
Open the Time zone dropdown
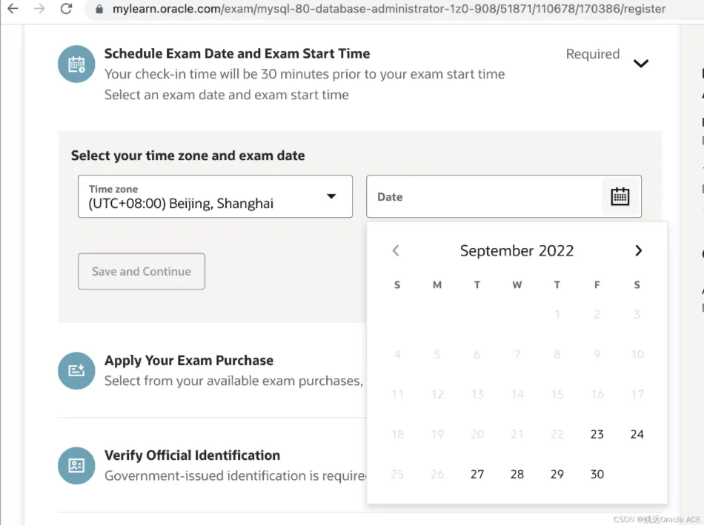[215, 196]
